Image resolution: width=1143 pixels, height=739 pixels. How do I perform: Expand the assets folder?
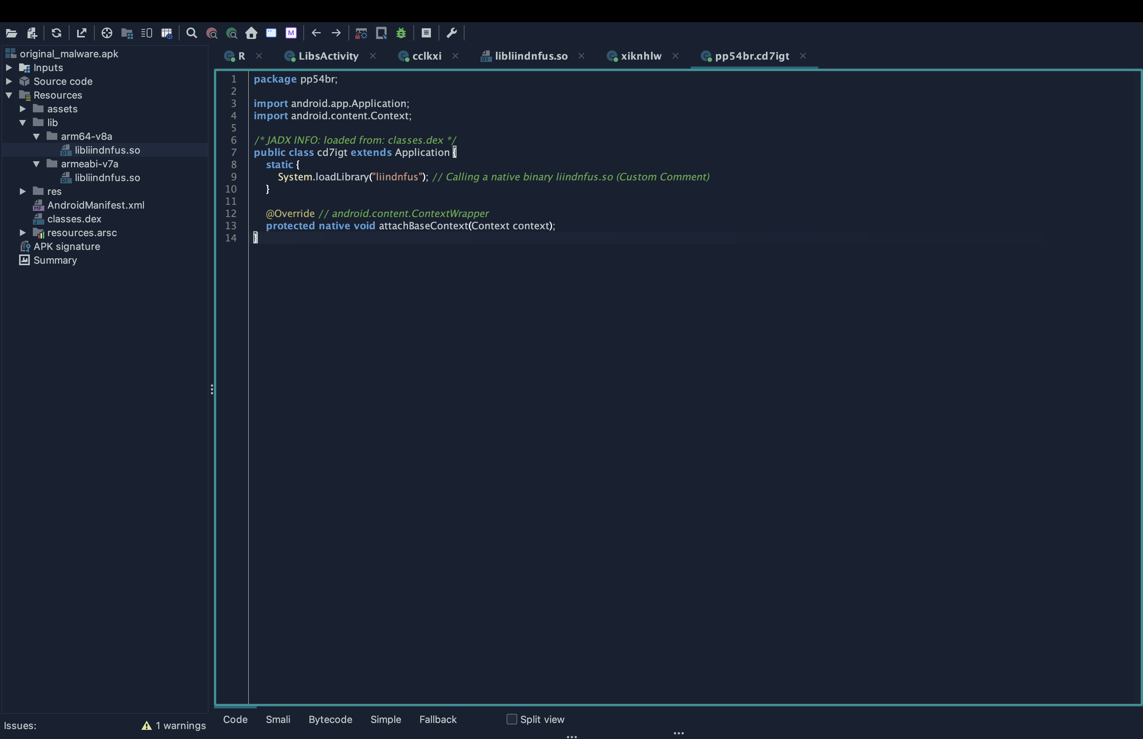point(23,109)
